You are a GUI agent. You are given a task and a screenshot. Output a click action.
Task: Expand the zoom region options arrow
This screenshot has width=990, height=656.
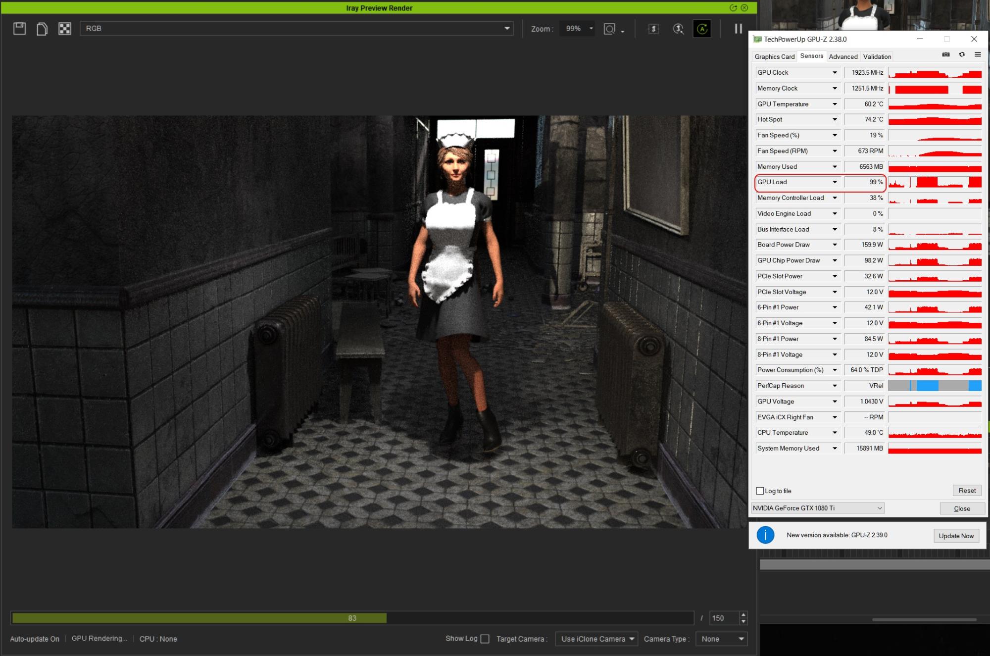point(622,31)
